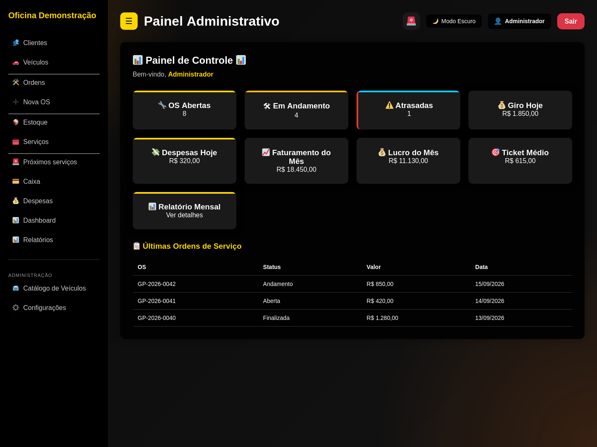Open Relatórios in the sidebar

tap(54, 240)
